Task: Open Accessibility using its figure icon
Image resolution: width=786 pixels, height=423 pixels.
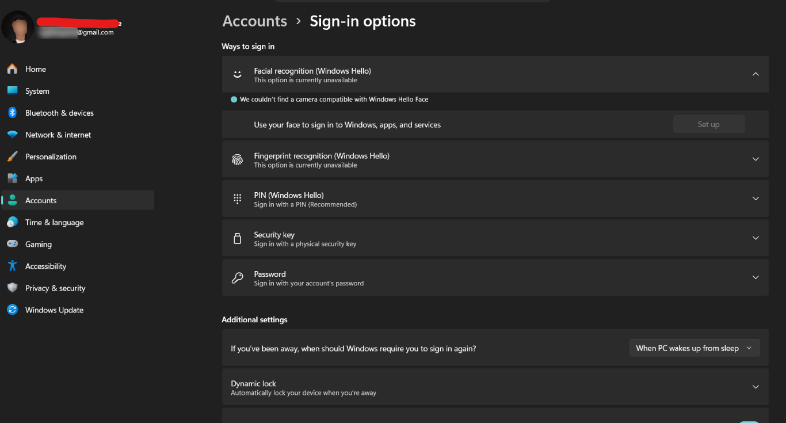Action: (12, 266)
